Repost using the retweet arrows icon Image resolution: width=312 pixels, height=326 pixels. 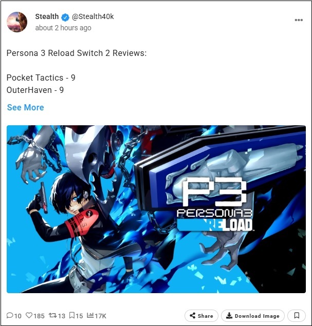tap(52, 316)
